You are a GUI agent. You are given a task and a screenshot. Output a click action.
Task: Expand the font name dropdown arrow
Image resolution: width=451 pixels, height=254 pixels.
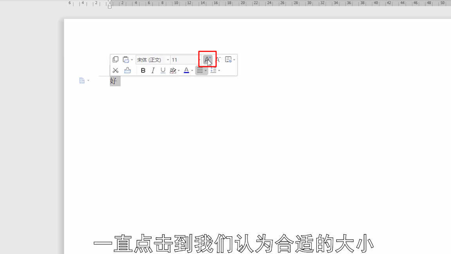[x=168, y=60]
